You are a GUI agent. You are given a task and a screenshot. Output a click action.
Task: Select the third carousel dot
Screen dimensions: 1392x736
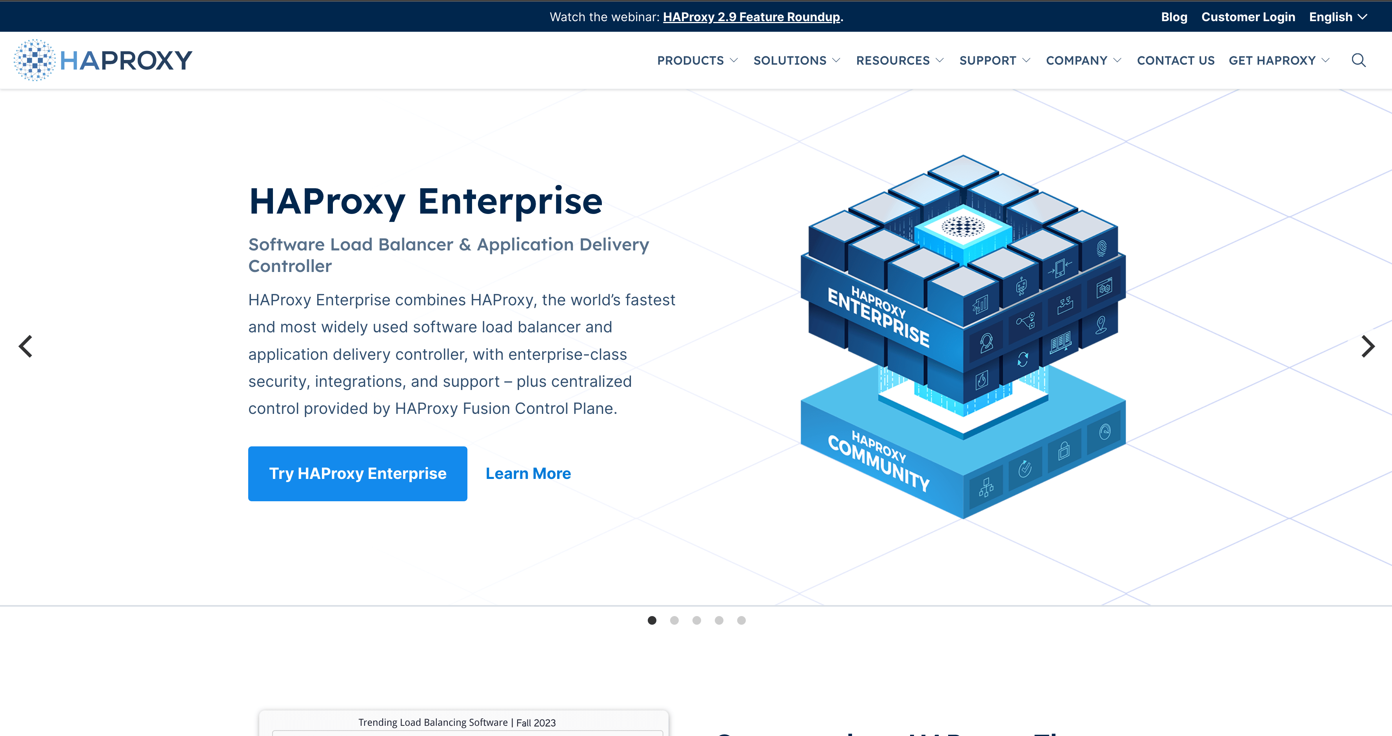click(x=696, y=620)
